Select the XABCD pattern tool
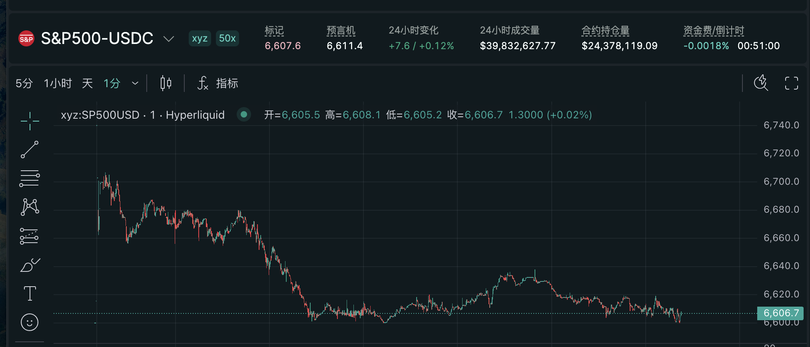 pos(30,207)
